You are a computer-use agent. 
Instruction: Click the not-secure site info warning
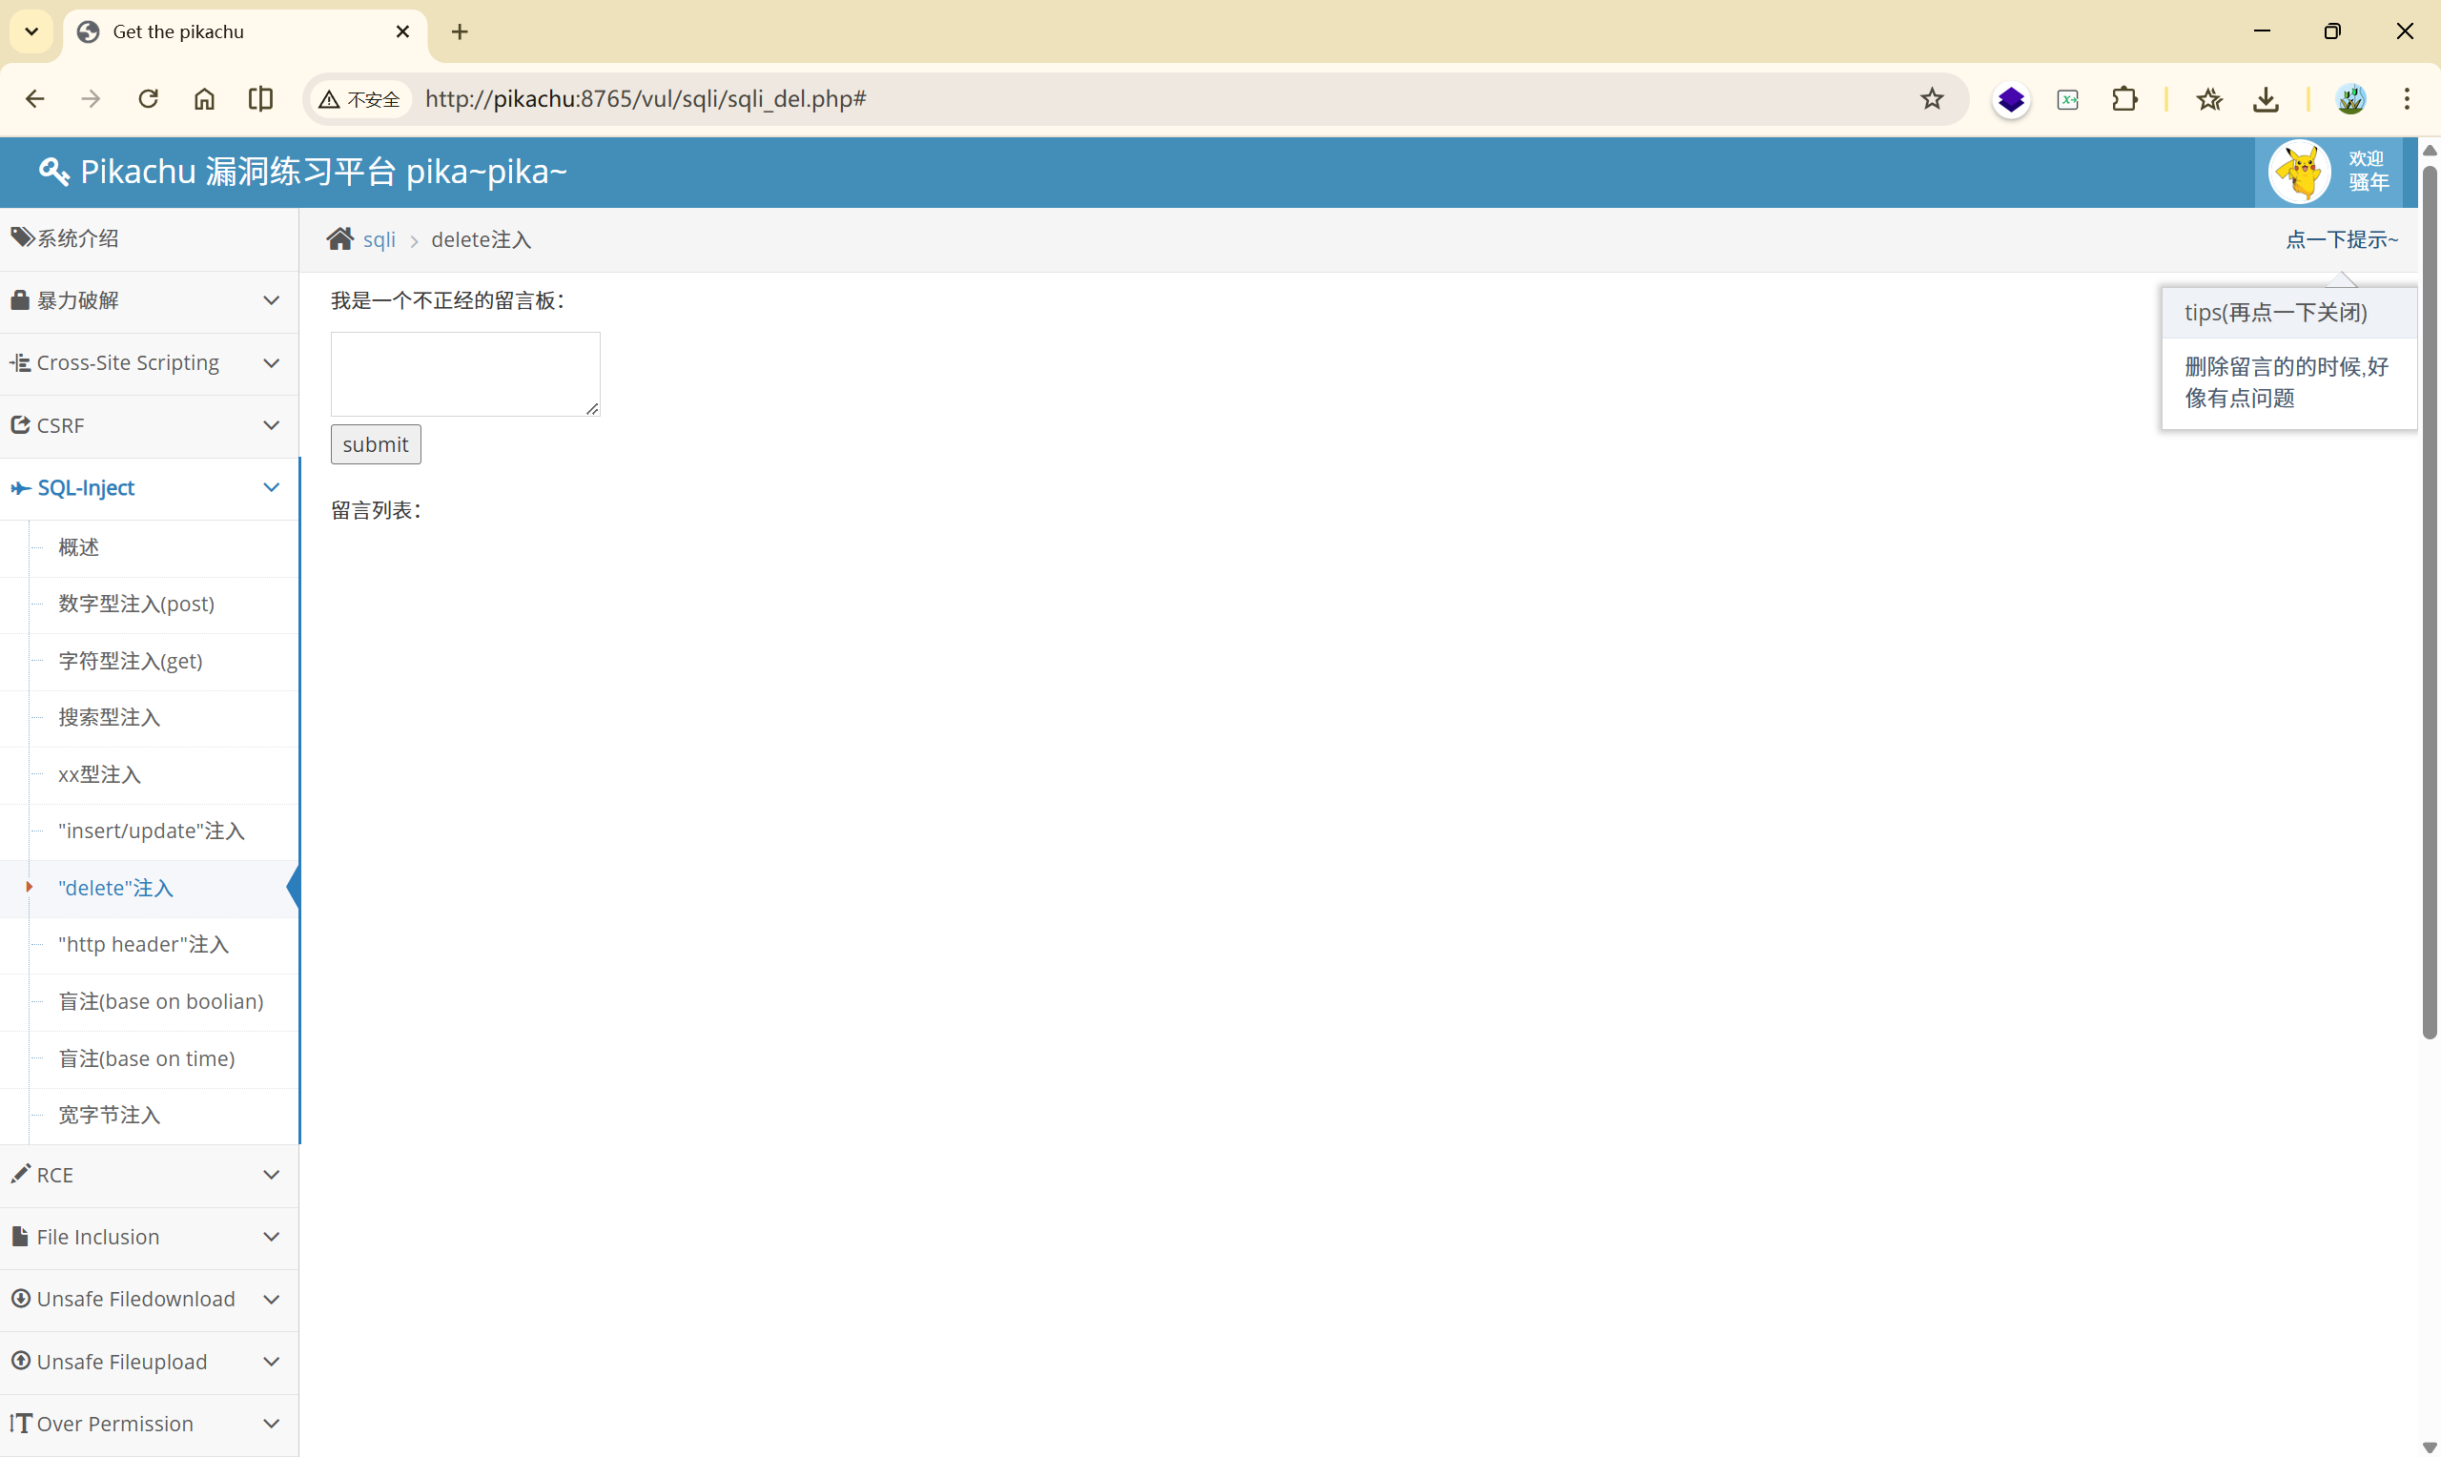point(359,98)
